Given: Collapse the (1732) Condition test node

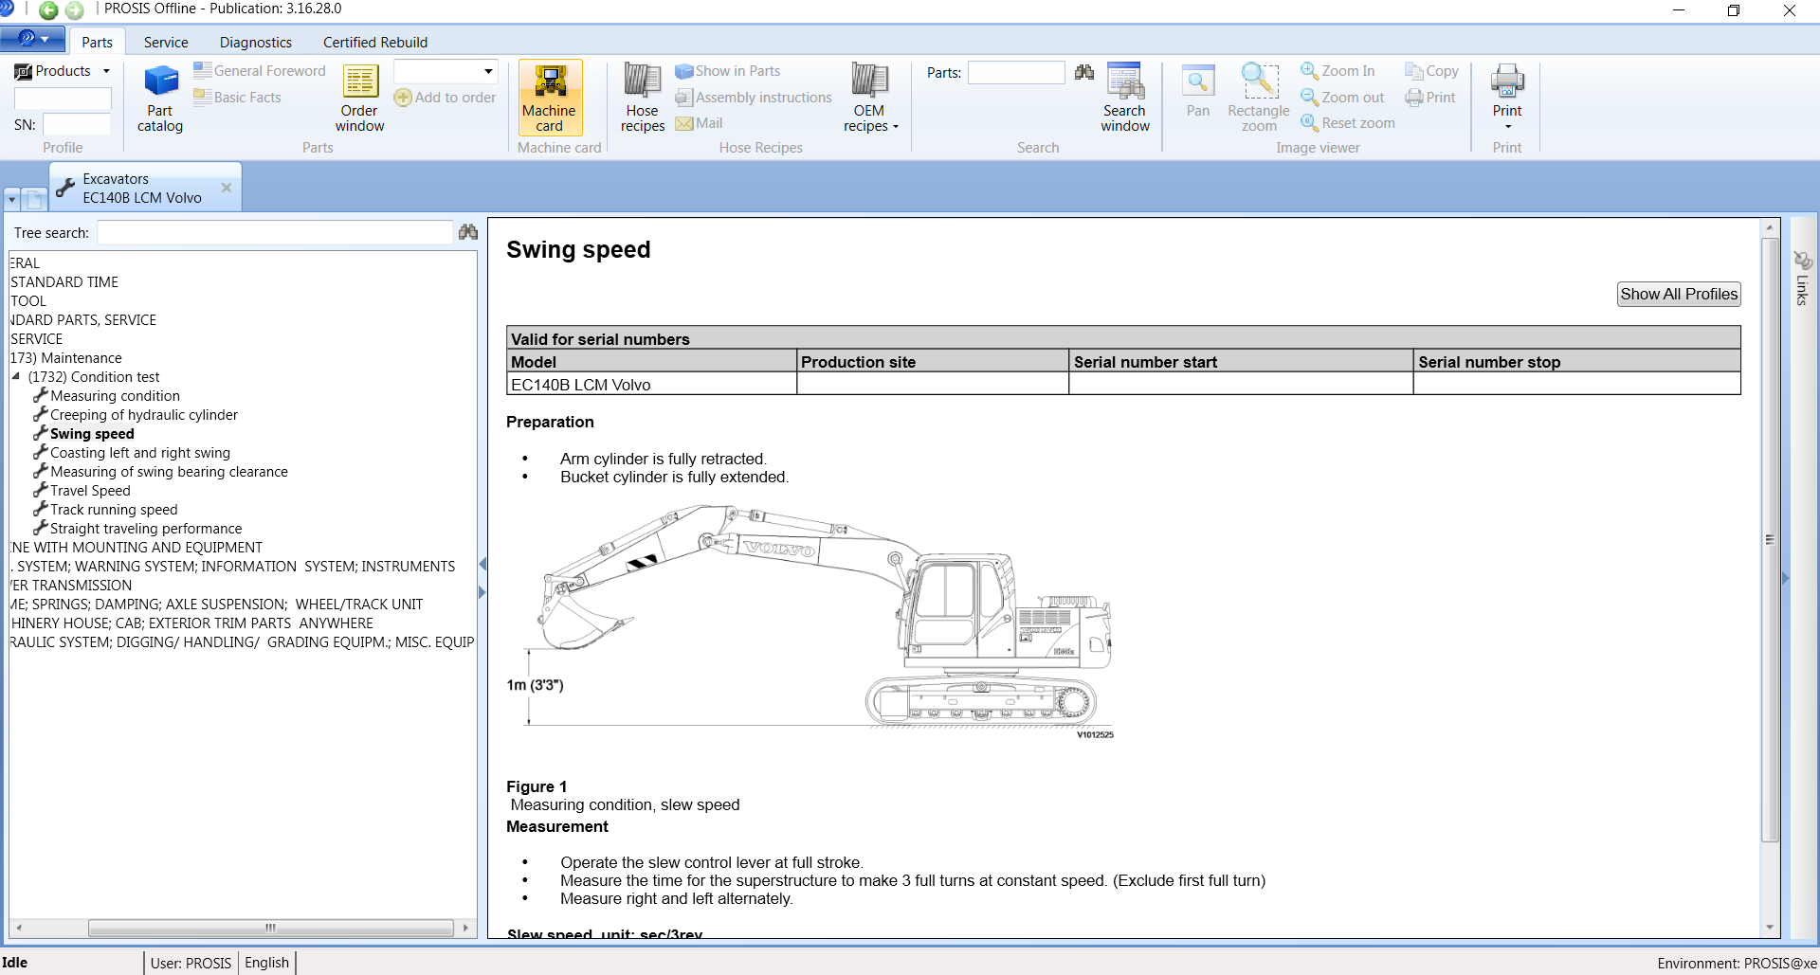Looking at the screenshot, I should tap(16, 376).
